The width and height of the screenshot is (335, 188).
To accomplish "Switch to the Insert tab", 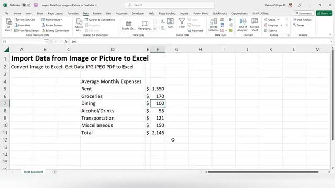I will 29,13.
